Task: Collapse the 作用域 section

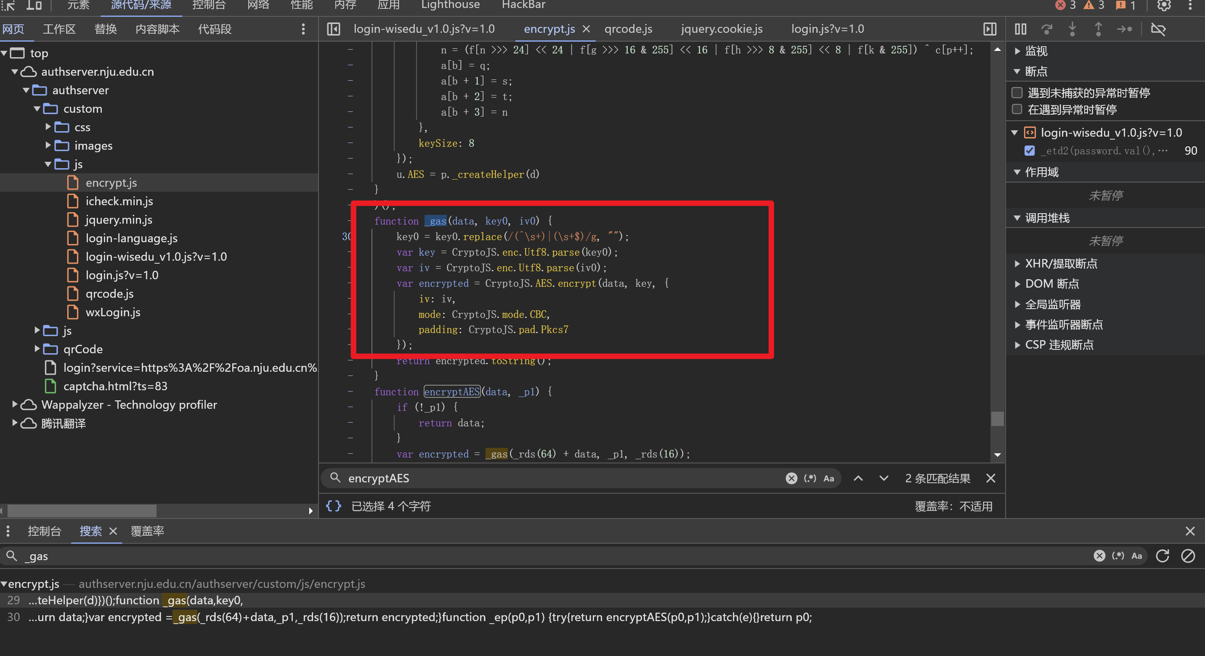Action: click(1017, 172)
